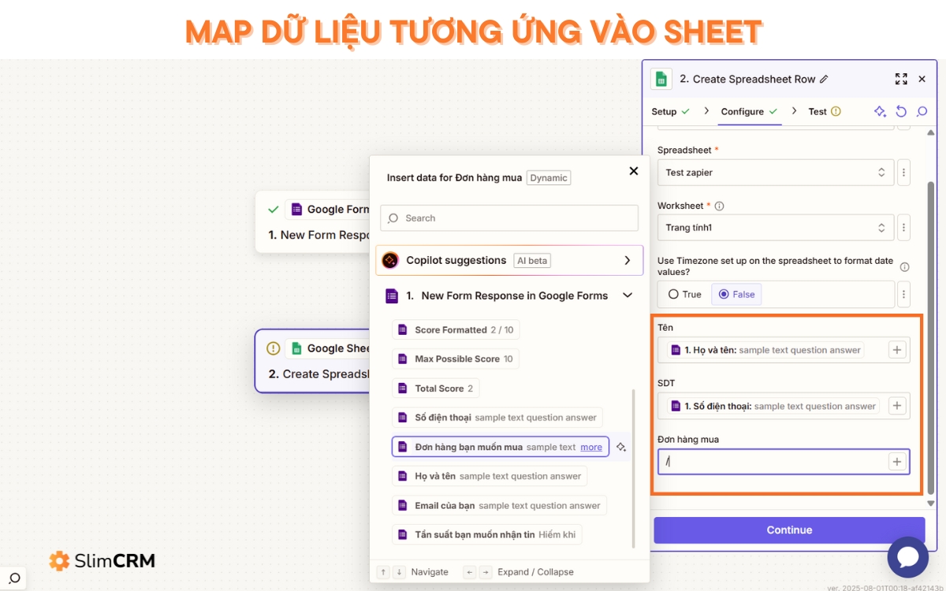
Task: Select Tần suất bạn muốn nhận tin item
Action: [x=487, y=534]
